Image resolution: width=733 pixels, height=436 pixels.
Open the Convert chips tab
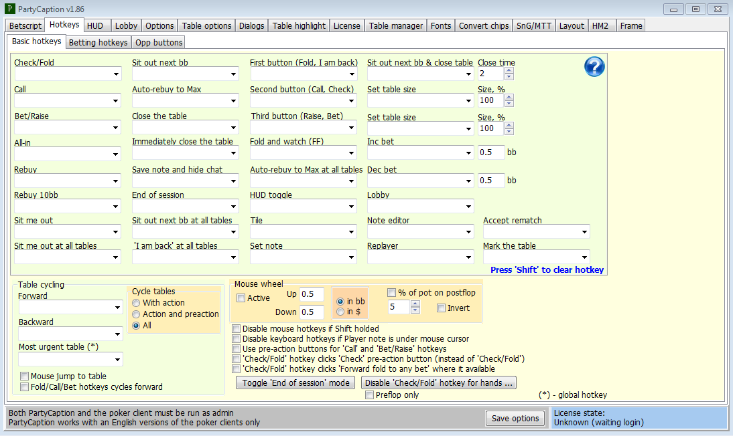click(484, 25)
